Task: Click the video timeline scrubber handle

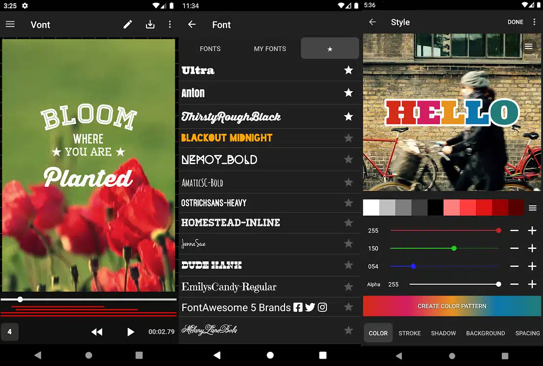Action: pyautogui.click(x=20, y=299)
